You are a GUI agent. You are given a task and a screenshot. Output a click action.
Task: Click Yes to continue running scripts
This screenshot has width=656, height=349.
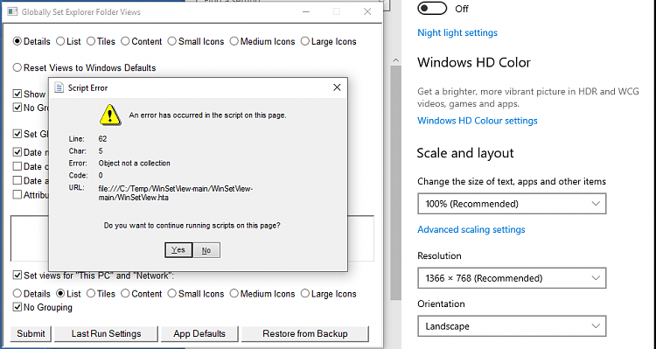pyautogui.click(x=178, y=250)
